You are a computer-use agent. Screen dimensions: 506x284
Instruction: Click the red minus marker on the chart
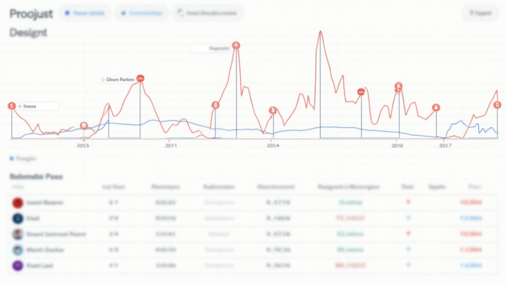point(361,92)
